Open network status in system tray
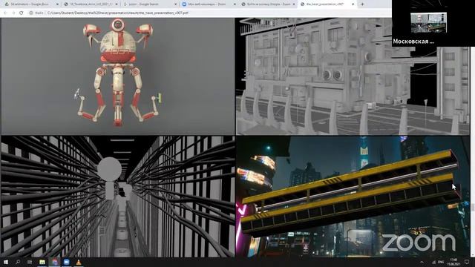The width and height of the screenshot is (475, 267). point(433,262)
